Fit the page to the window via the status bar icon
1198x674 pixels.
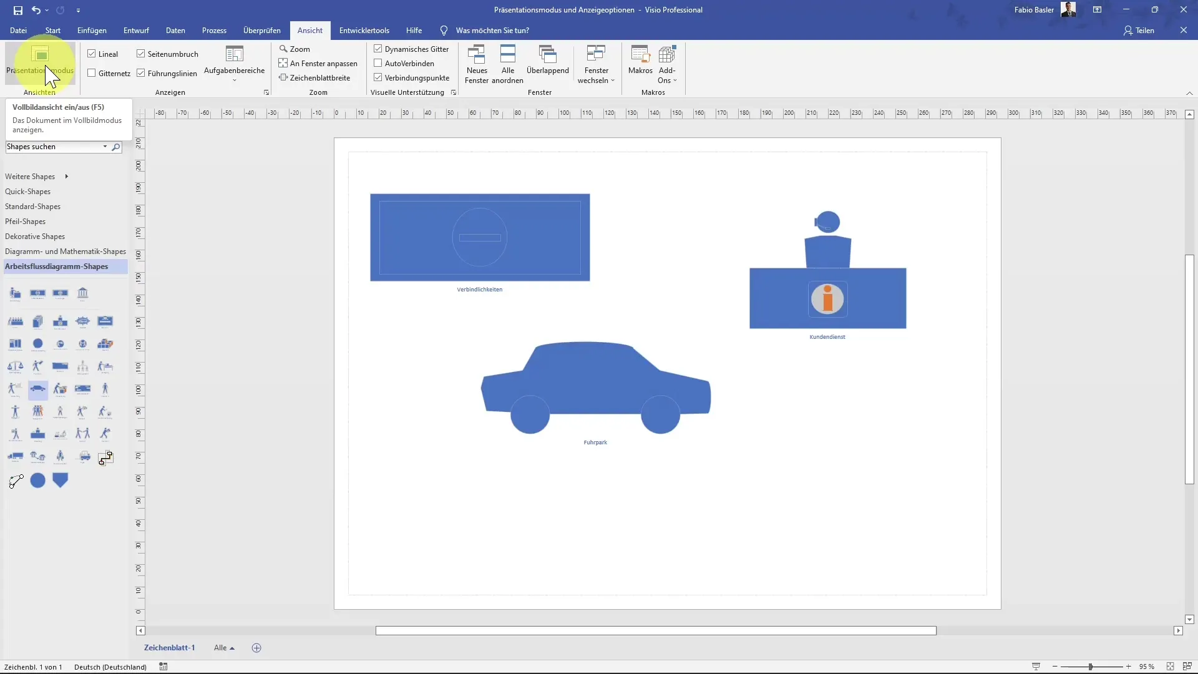pyautogui.click(x=1170, y=667)
